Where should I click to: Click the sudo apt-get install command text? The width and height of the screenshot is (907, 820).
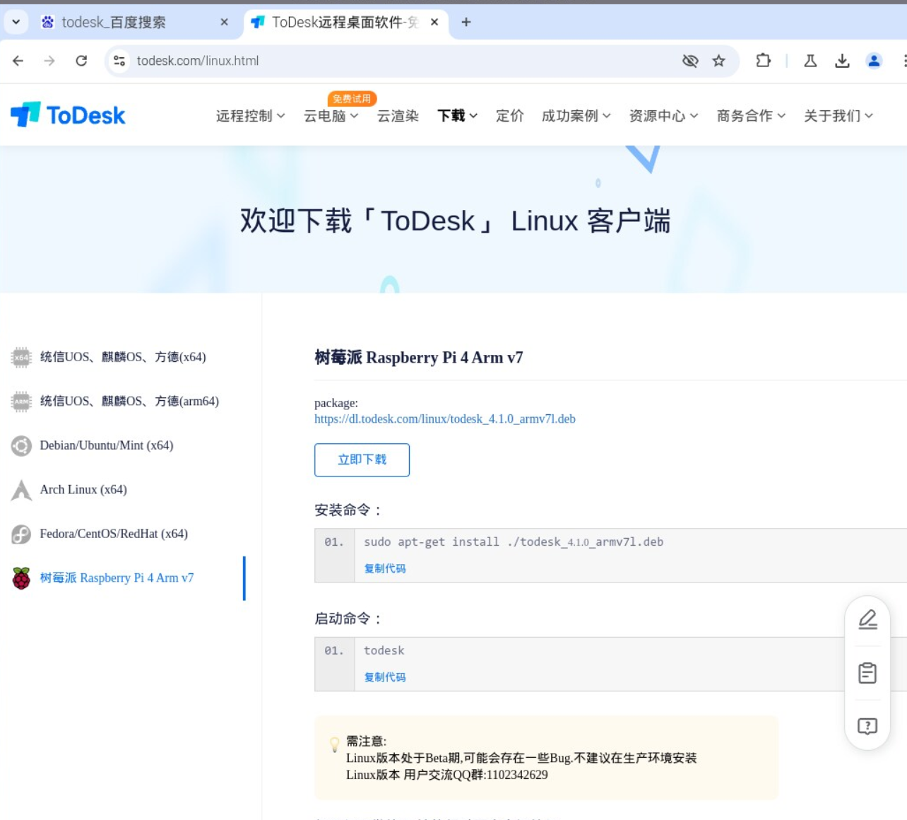click(x=514, y=541)
